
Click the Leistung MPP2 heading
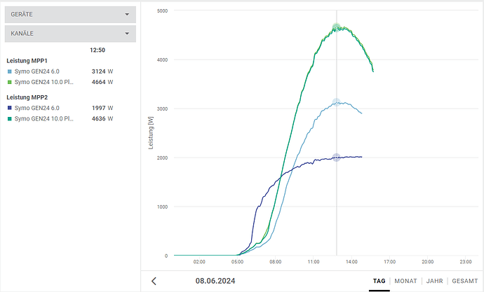point(27,97)
